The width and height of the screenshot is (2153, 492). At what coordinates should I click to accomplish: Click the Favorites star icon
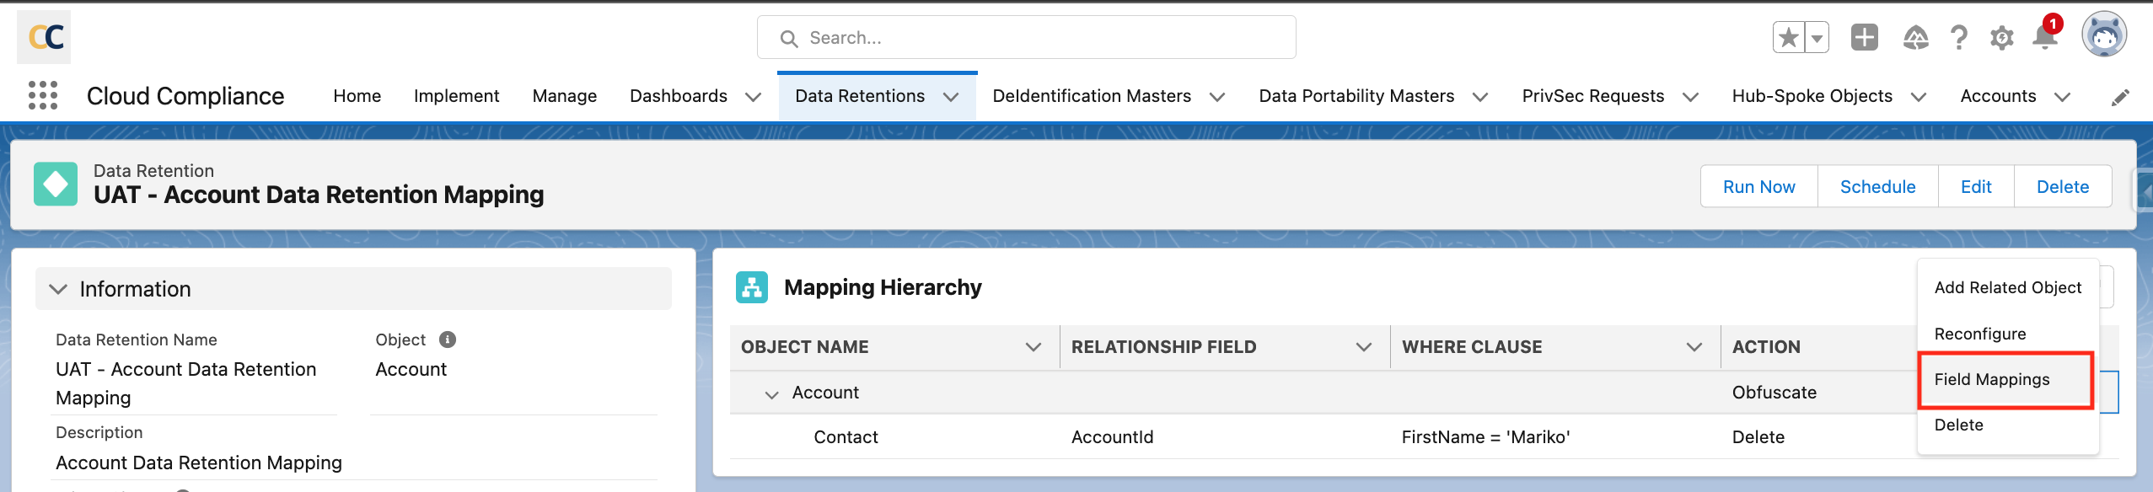click(1788, 38)
